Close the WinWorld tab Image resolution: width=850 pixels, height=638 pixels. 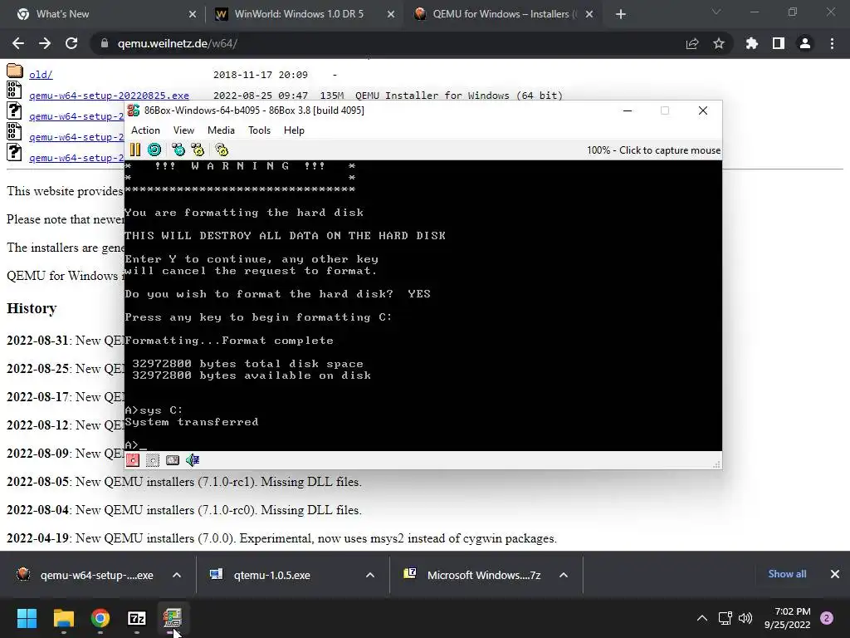point(391,14)
